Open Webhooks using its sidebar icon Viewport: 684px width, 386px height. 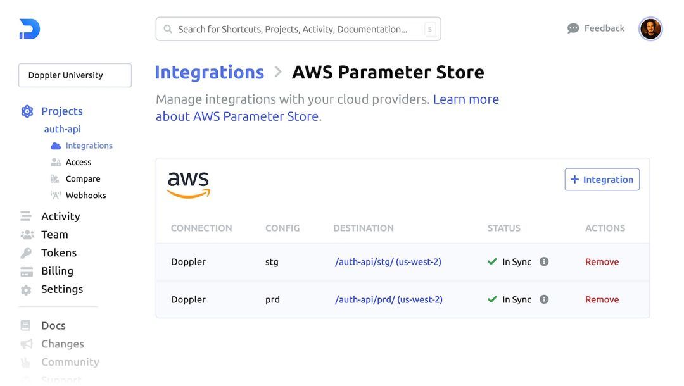point(54,195)
